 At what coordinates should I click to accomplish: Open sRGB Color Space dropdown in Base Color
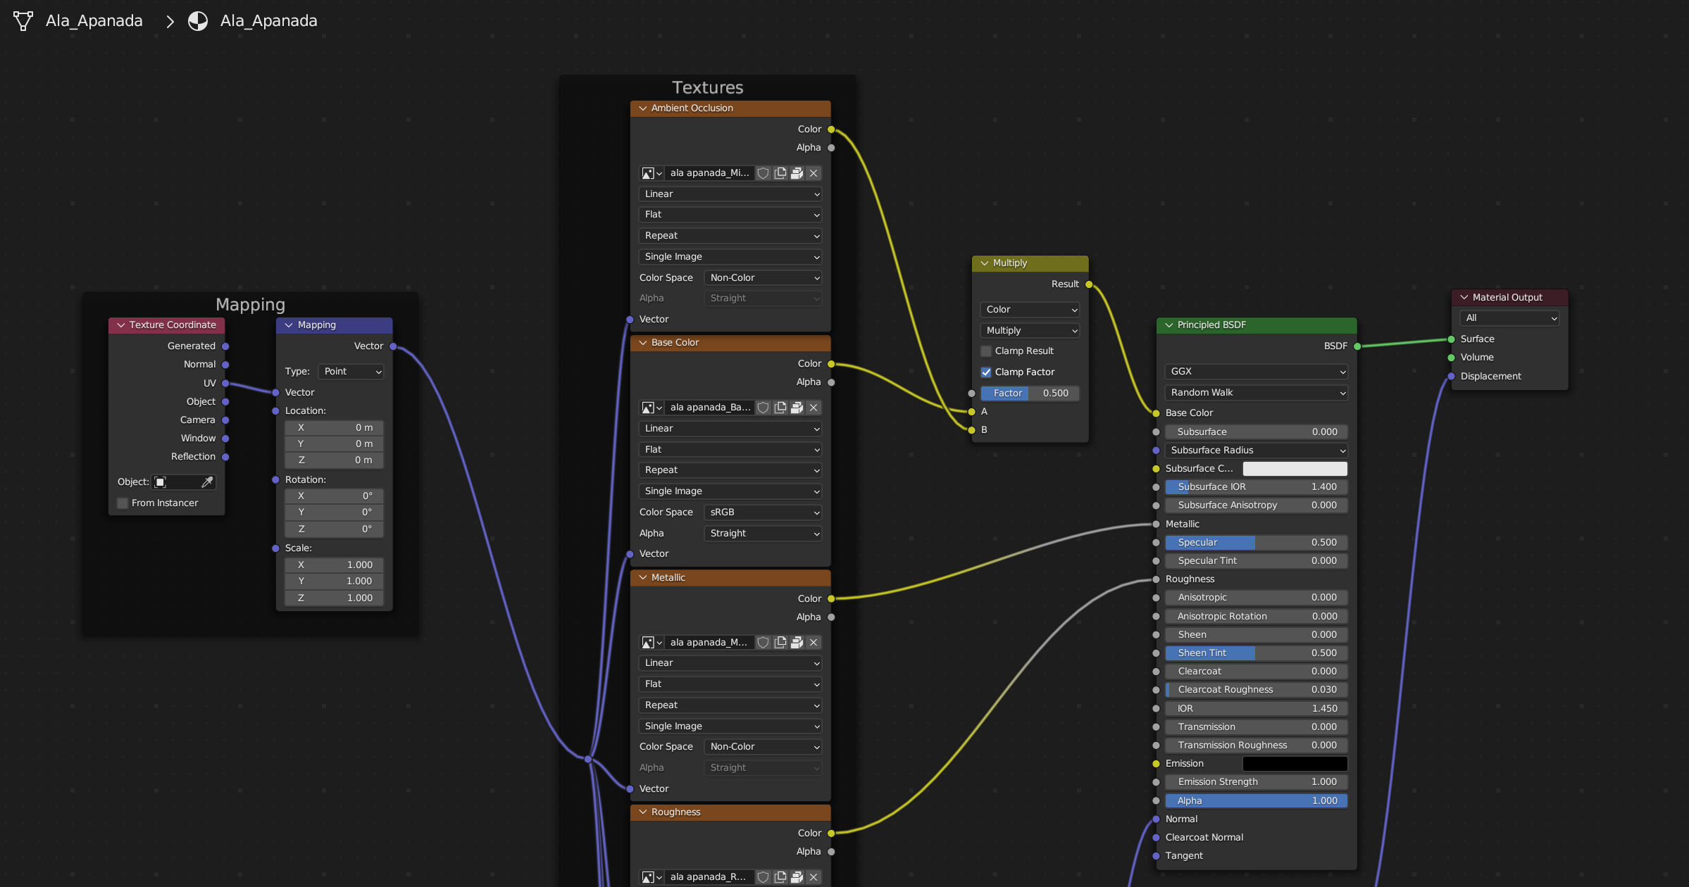tap(763, 512)
